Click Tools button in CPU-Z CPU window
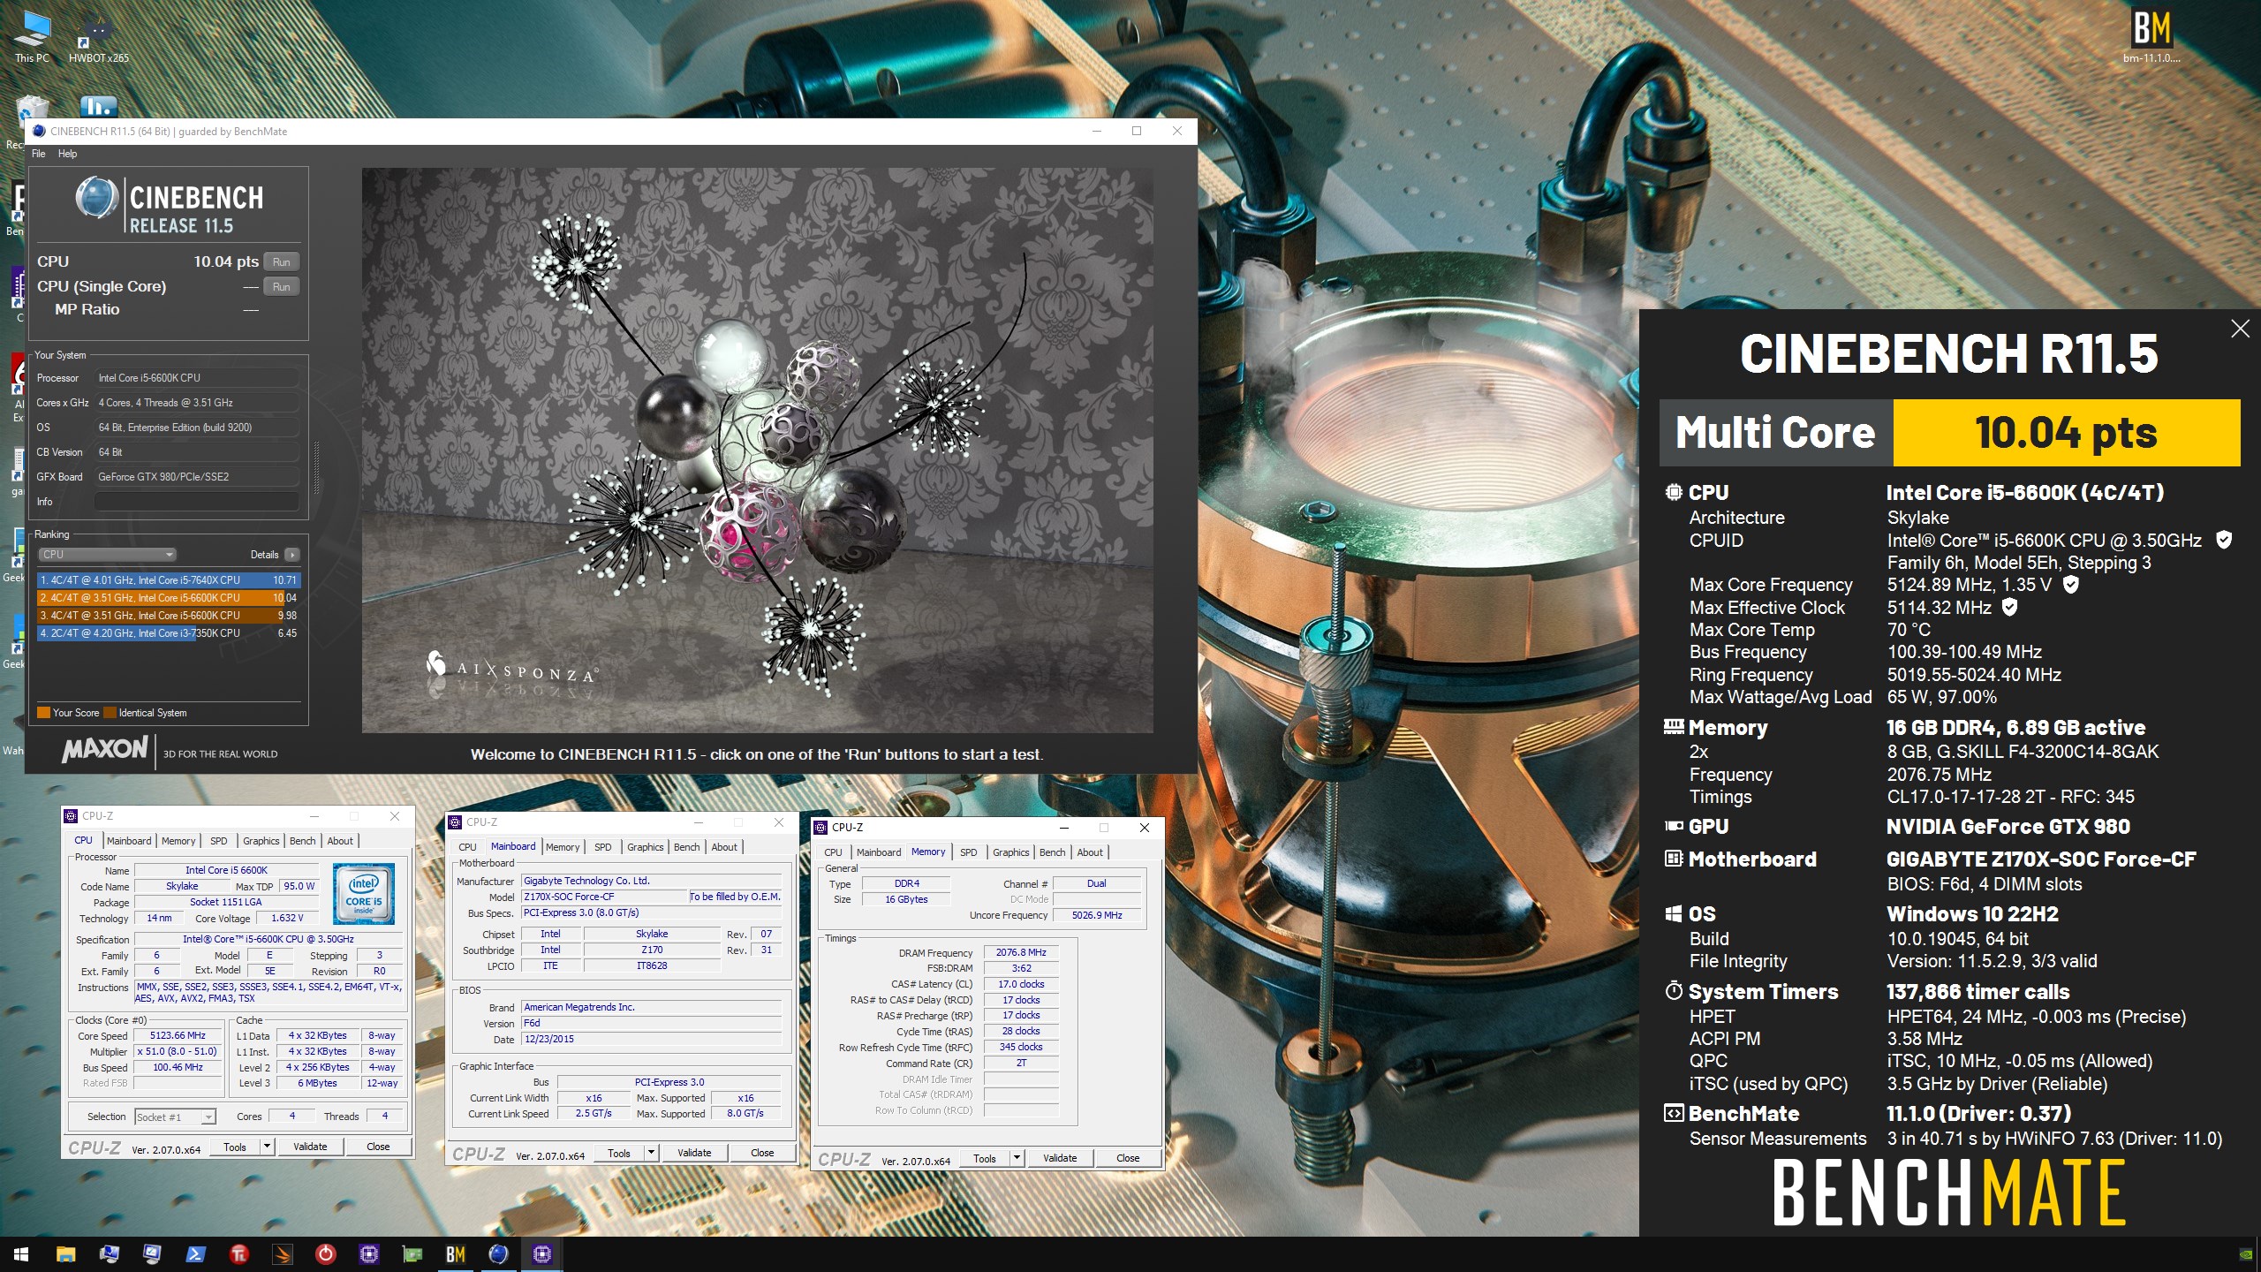 [235, 1147]
